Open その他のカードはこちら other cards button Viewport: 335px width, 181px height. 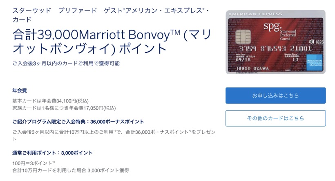pos(276,118)
